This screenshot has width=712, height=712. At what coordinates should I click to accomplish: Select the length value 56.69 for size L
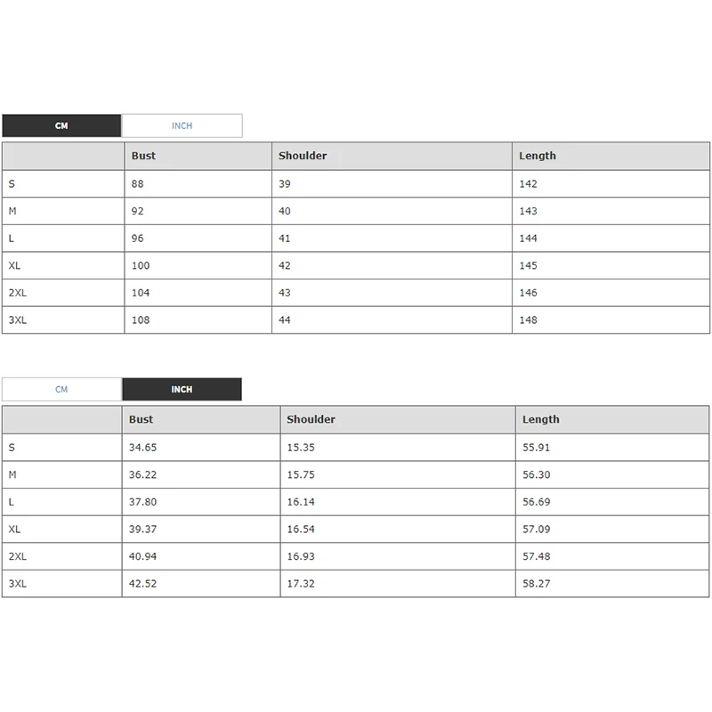tap(536, 502)
